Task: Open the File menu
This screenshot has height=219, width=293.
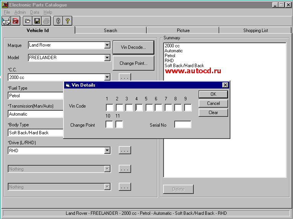Action: [x=7, y=12]
